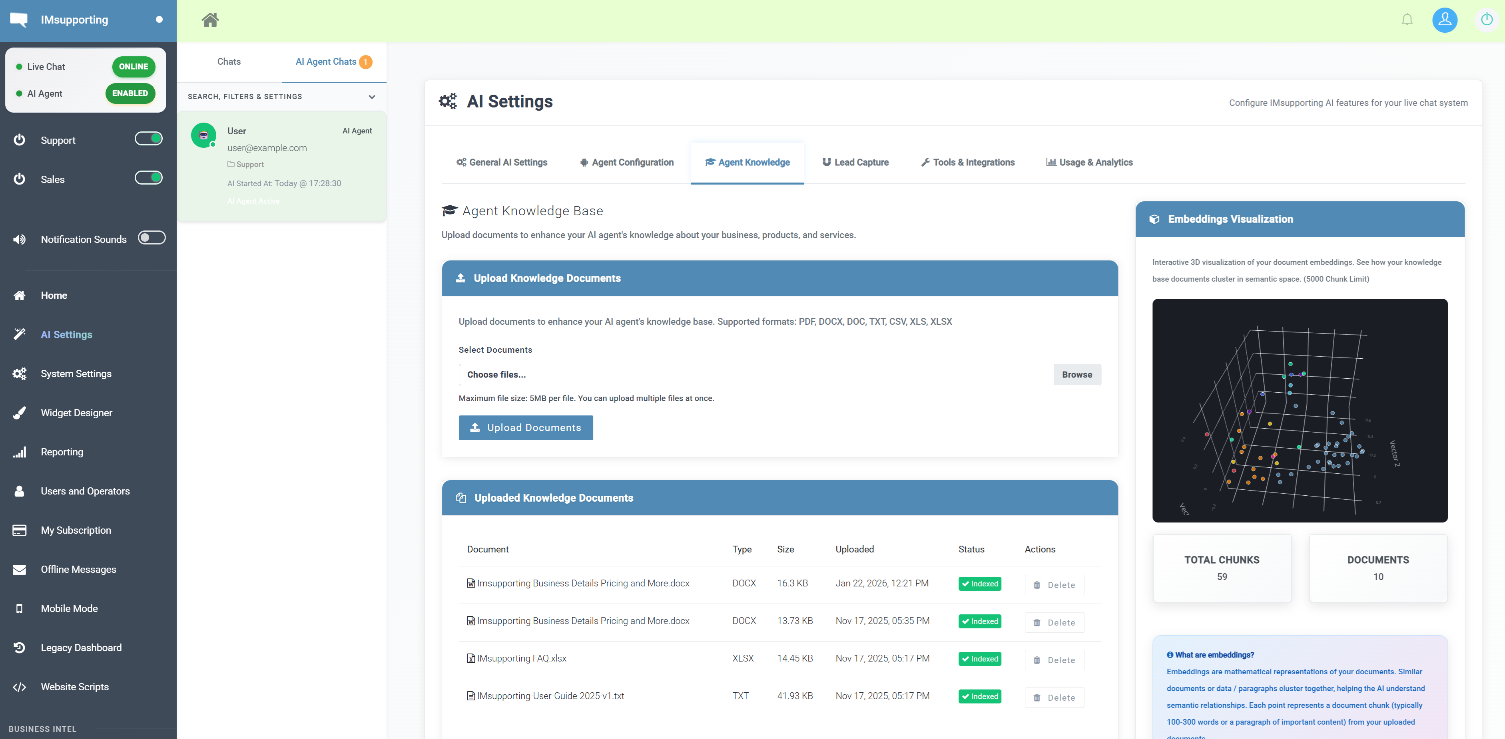Click the Offline Messages envelope icon
Viewport: 1505px width, 739px height.
point(19,569)
